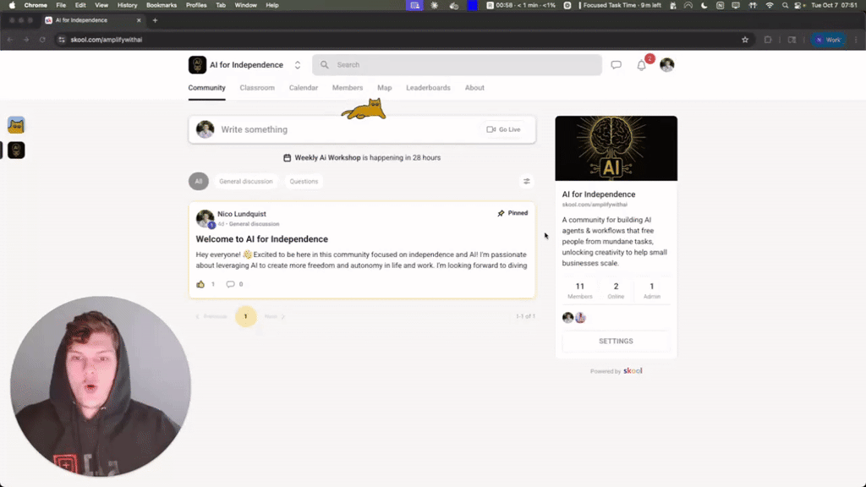Click the group URL skool.com/amplifywithai in sidebar

coord(595,205)
